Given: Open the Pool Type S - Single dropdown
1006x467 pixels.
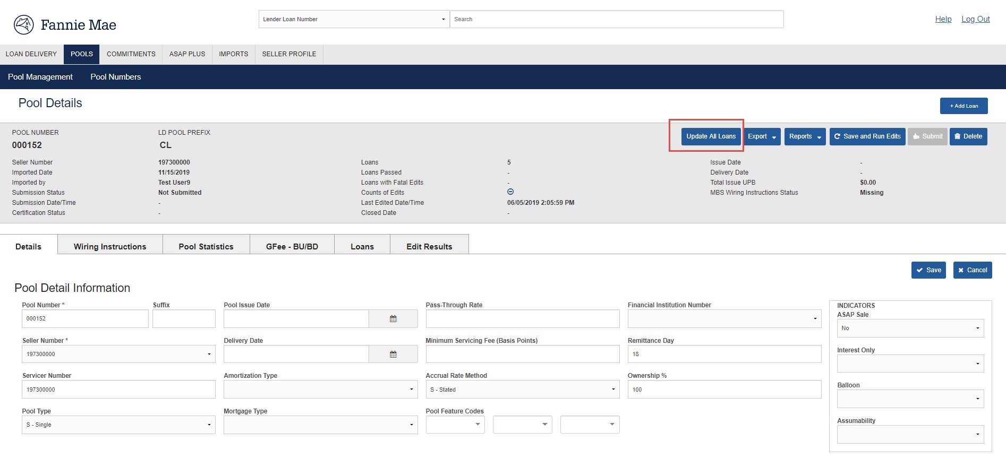Looking at the screenshot, I should tap(118, 425).
